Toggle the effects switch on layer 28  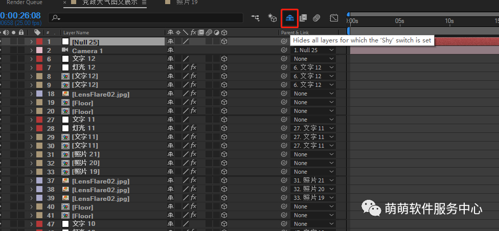pos(193,128)
